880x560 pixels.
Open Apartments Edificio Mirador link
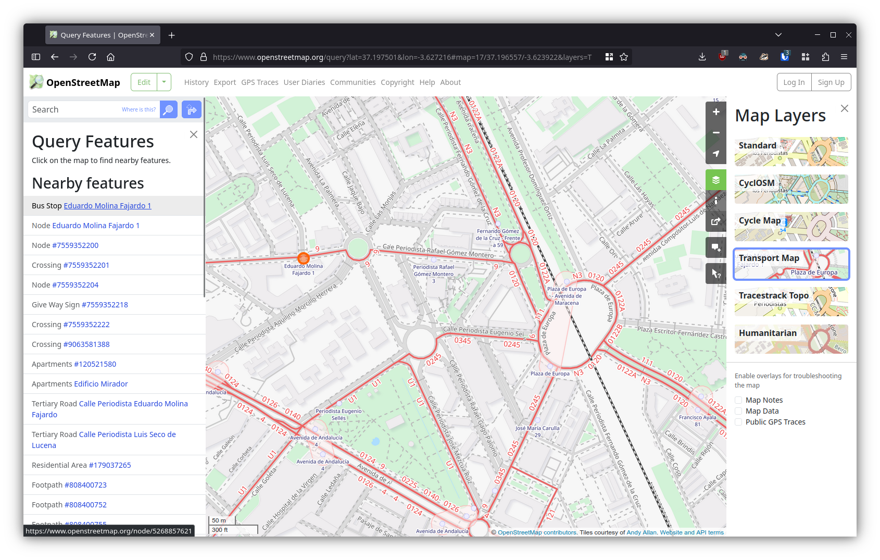coord(101,384)
